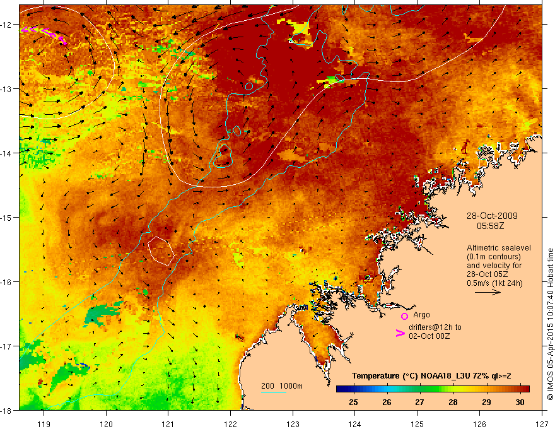Image resolution: width=555 pixels, height=429 pixels.
Task: Click longitude axis label 124
Action: click(x=354, y=424)
